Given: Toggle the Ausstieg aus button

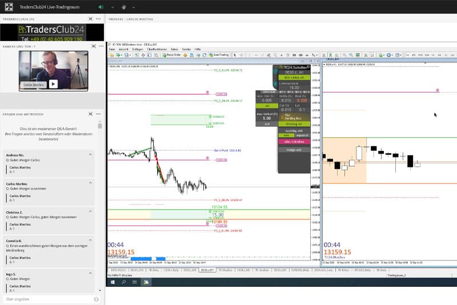Looking at the screenshot, I should [x=294, y=131].
